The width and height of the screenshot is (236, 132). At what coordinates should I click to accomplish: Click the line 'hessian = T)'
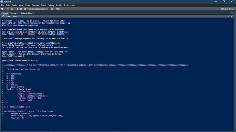pyautogui.click(x=17, y=118)
